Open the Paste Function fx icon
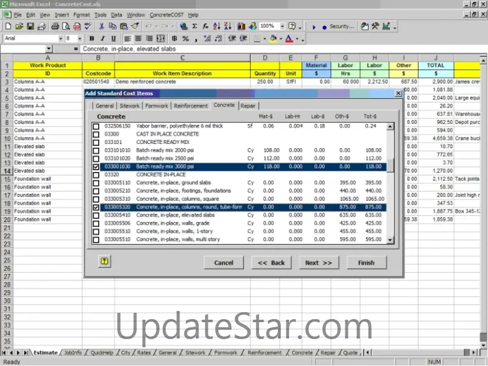Viewport: 488px width, 366px height. (x=205, y=26)
